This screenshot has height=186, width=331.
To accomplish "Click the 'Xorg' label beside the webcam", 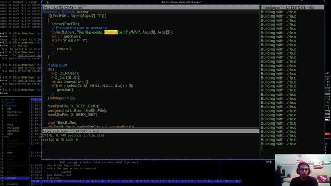I will (268, 162).
